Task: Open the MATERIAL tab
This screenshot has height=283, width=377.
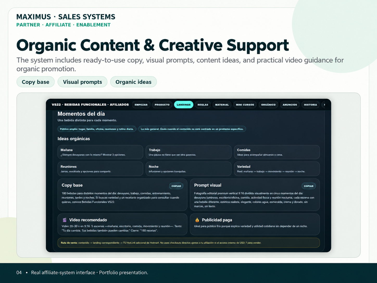Action: 222,105
